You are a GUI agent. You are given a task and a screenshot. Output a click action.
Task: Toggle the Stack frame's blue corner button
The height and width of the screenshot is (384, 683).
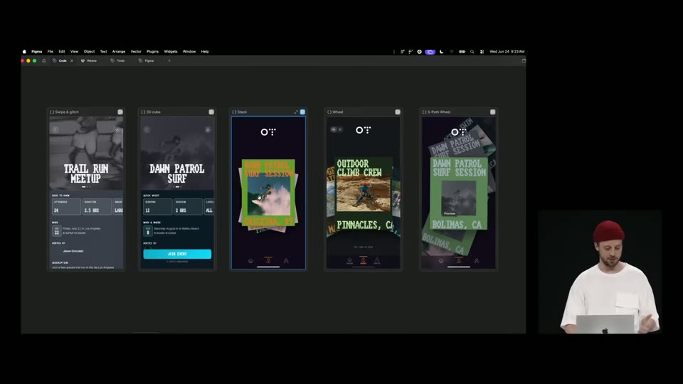(x=303, y=112)
